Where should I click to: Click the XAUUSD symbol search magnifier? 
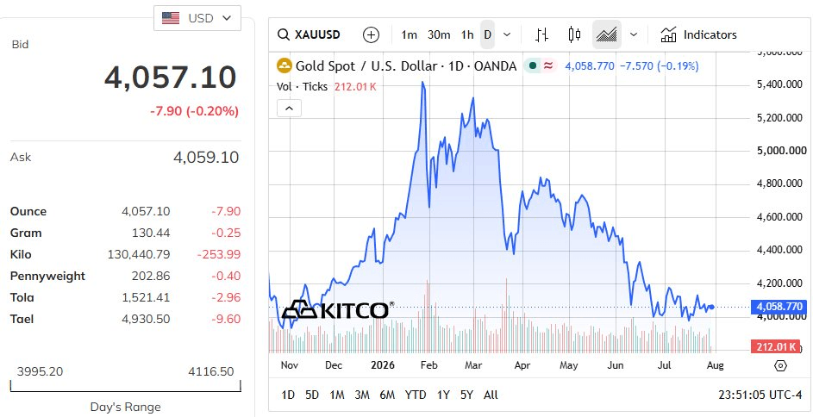pyautogui.click(x=283, y=34)
